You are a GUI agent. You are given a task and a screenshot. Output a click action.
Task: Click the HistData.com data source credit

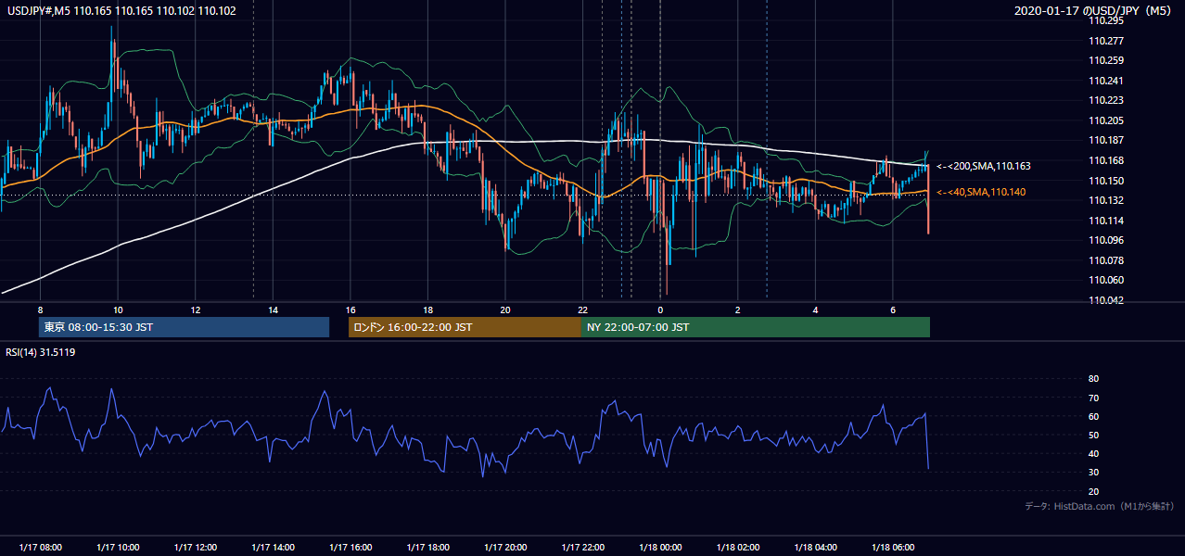pyautogui.click(x=1100, y=506)
